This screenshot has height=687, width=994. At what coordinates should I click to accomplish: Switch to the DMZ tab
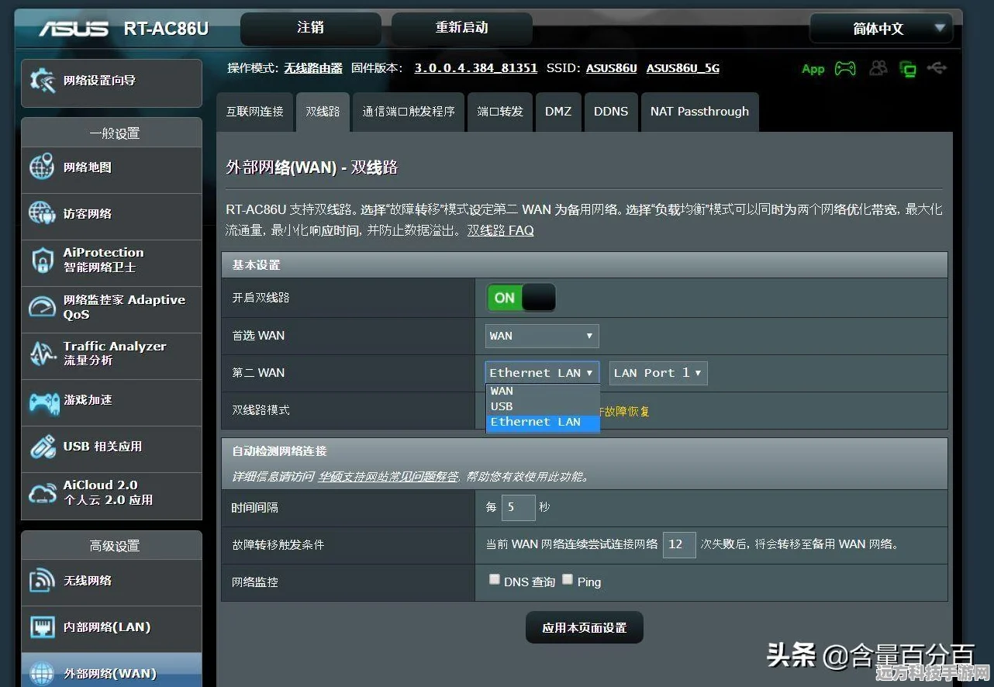pyautogui.click(x=558, y=112)
